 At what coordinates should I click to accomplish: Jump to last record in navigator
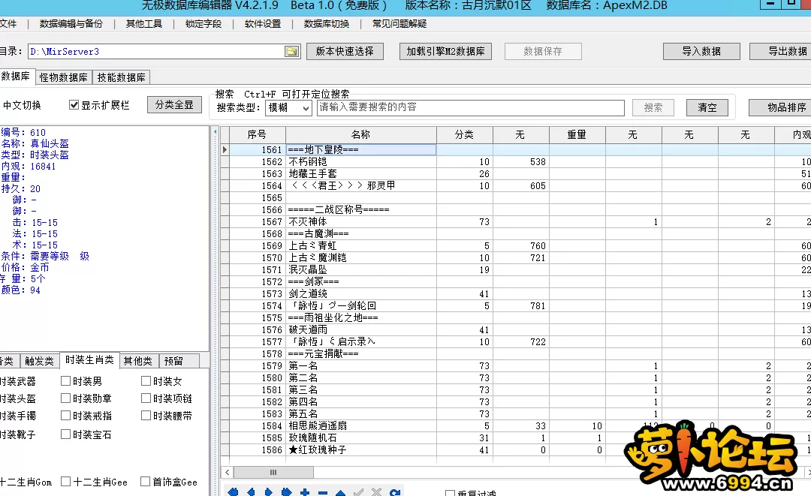coord(287,492)
